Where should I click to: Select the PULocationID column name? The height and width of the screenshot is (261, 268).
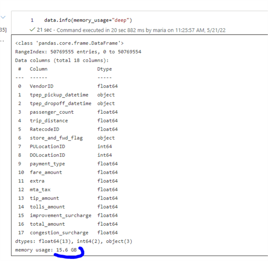click(47, 146)
